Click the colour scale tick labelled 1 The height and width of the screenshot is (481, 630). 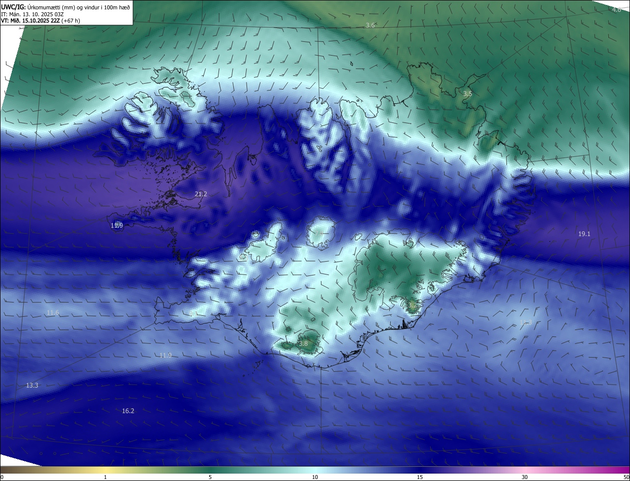click(105, 477)
